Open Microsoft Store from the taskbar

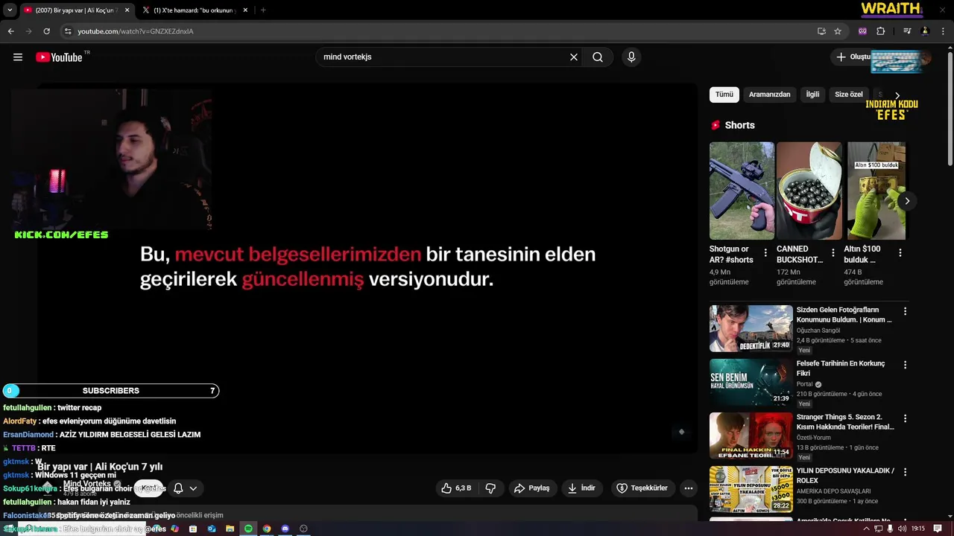[193, 529]
